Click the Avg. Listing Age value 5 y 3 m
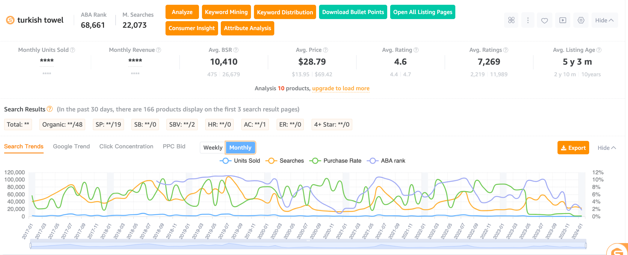The image size is (628, 255). pyautogui.click(x=577, y=62)
